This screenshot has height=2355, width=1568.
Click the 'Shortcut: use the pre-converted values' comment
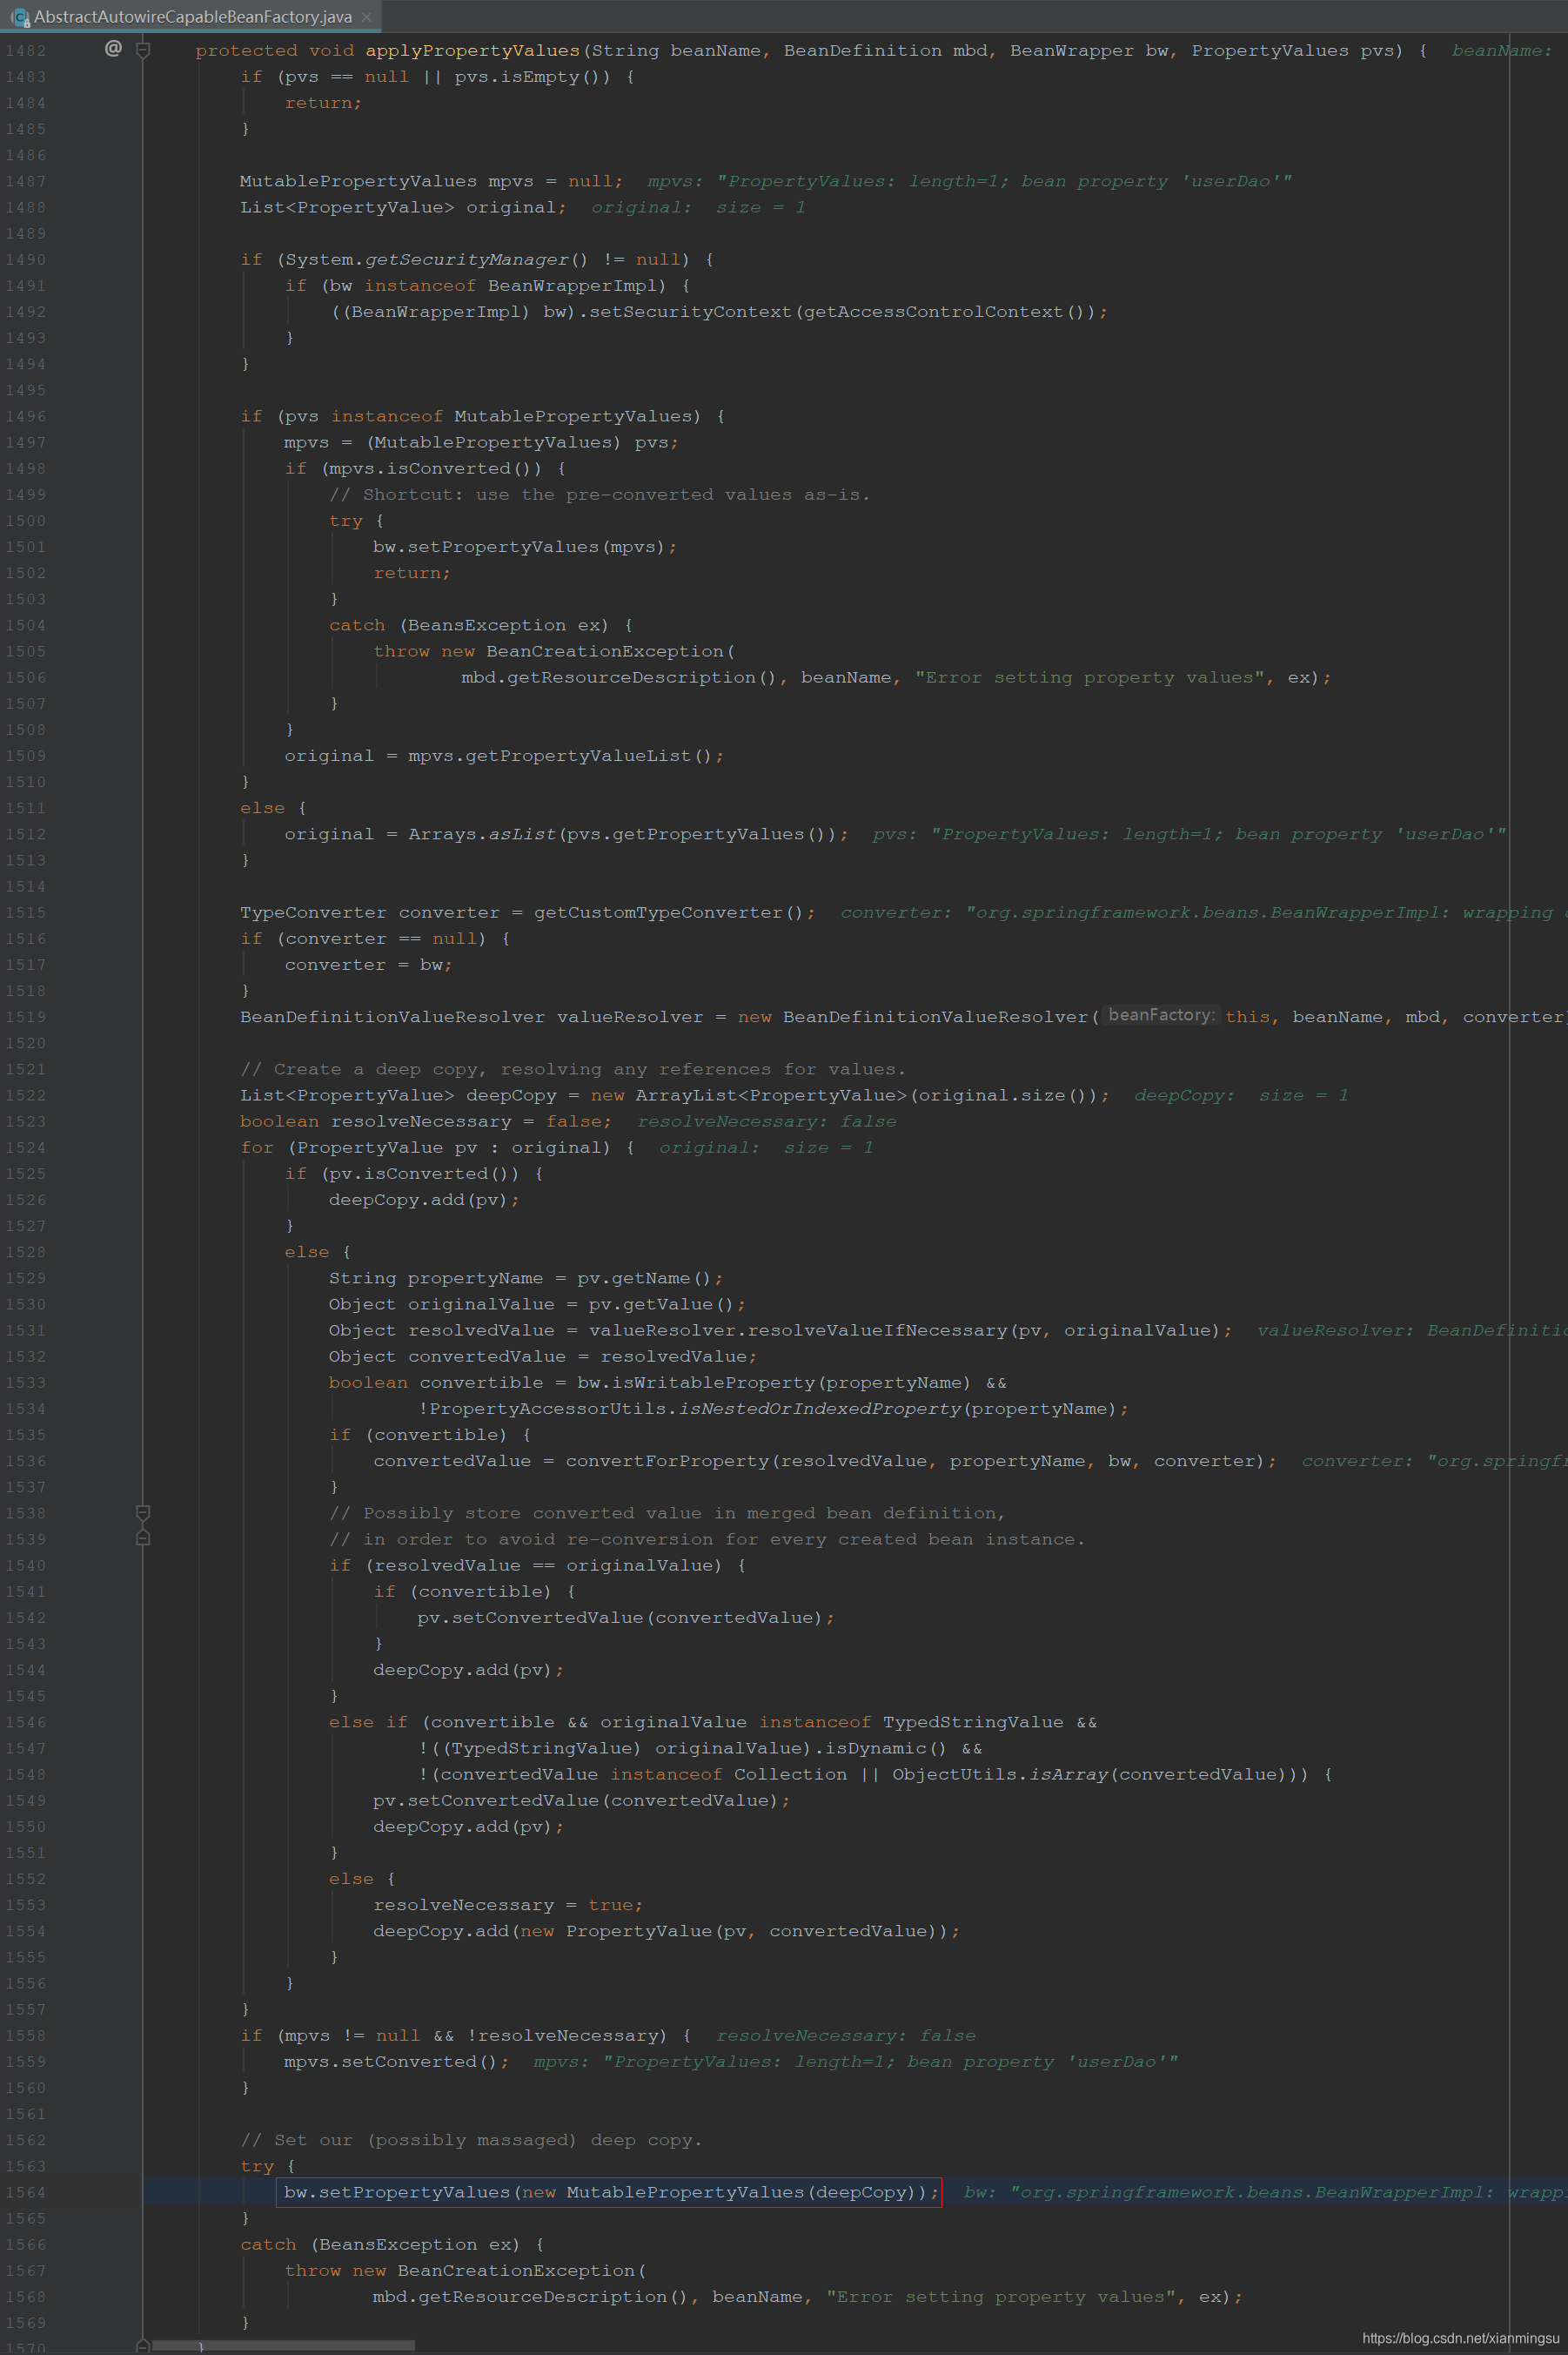click(x=600, y=495)
